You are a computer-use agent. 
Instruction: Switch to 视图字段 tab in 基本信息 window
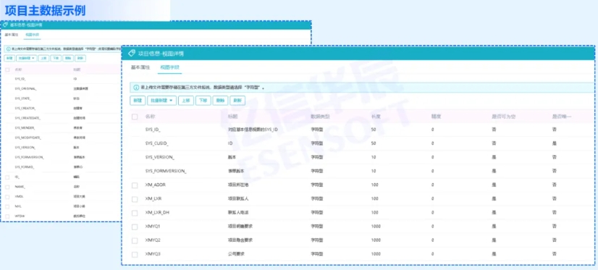(32, 35)
